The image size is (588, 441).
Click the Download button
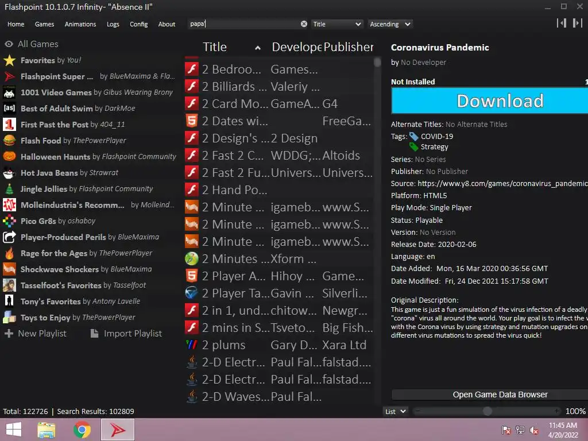(490, 100)
